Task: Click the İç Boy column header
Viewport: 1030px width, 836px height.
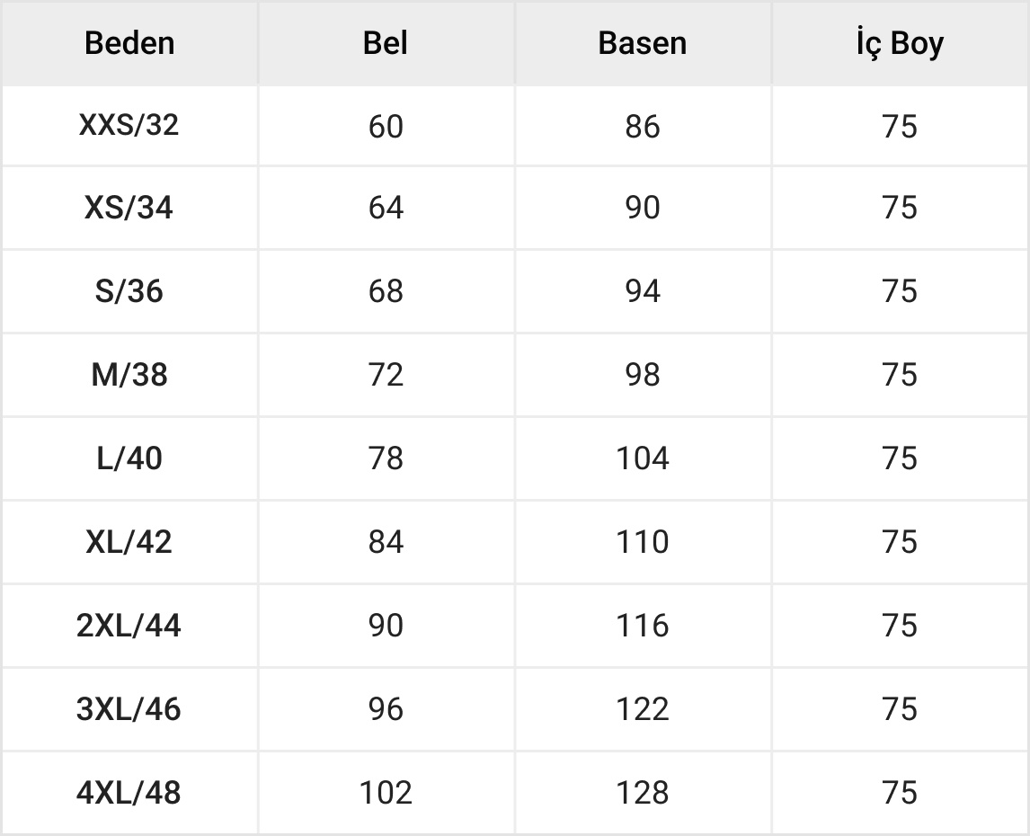Action: tap(900, 43)
